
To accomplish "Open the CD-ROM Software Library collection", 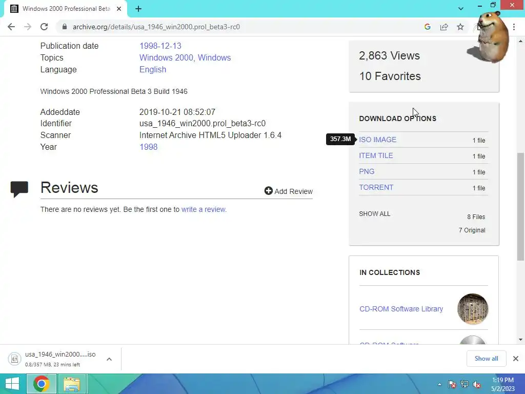I will click(401, 309).
